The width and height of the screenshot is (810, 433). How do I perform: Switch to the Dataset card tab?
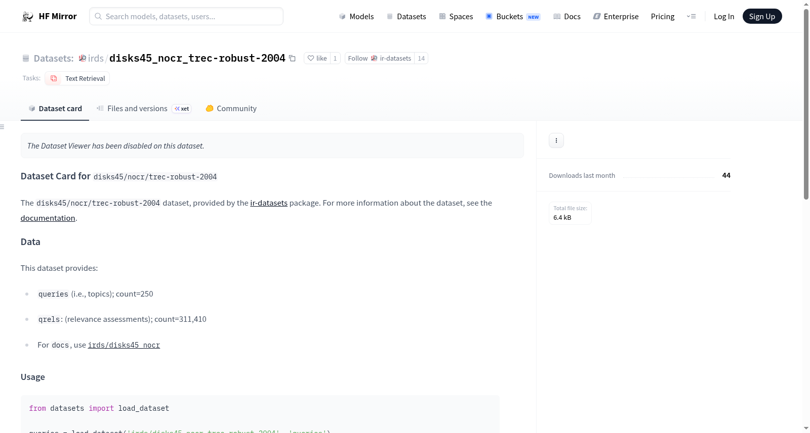coord(55,109)
